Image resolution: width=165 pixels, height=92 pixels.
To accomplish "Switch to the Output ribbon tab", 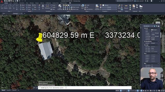I will point(37,3).
